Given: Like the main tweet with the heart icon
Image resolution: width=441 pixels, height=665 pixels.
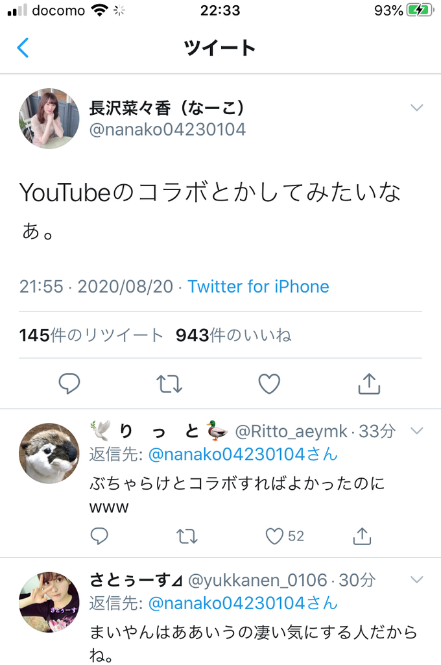Looking at the screenshot, I should tap(269, 384).
